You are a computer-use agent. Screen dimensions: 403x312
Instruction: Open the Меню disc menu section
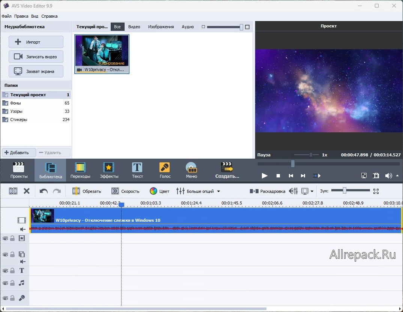(191, 170)
